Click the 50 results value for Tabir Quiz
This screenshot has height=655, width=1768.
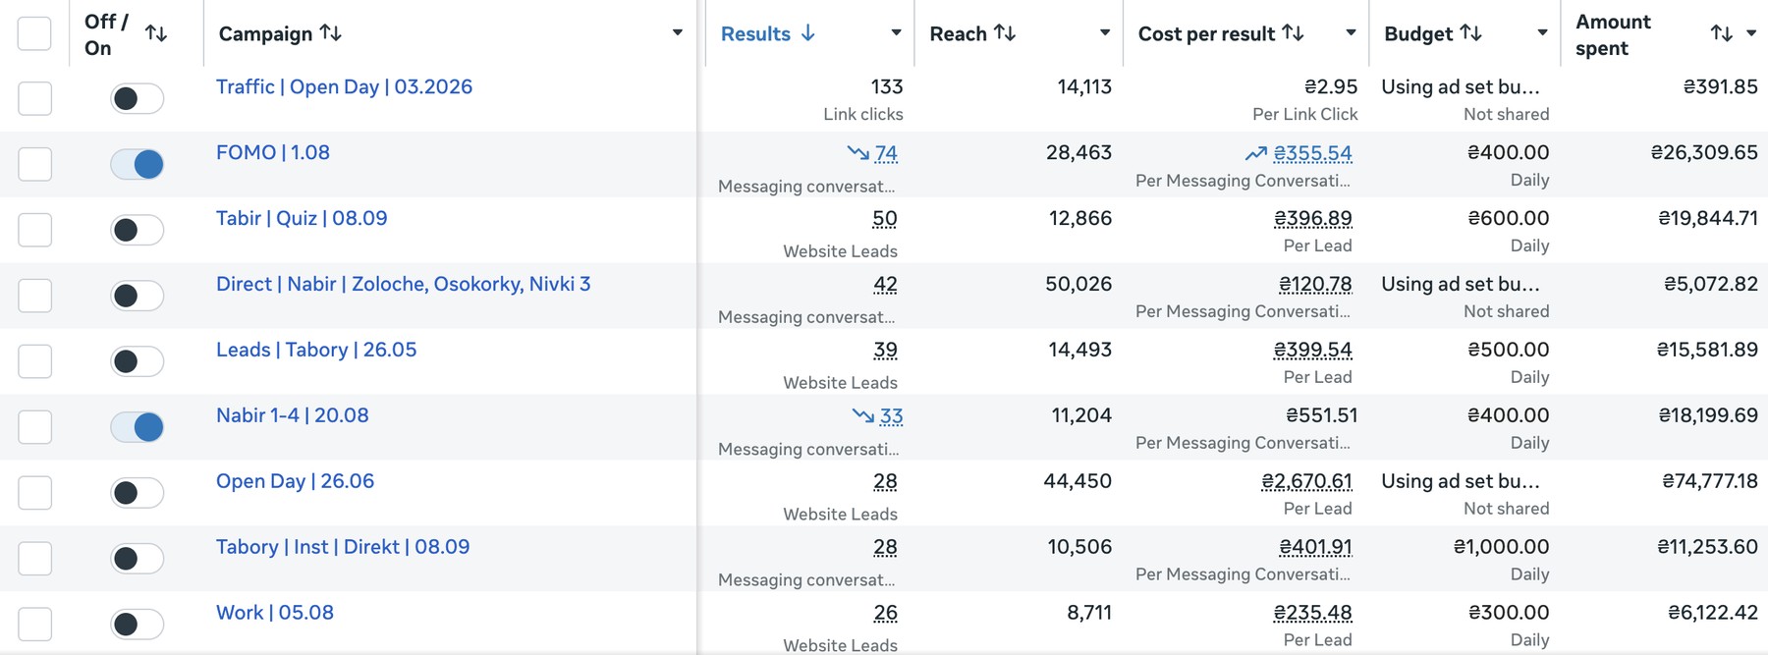[885, 219]
